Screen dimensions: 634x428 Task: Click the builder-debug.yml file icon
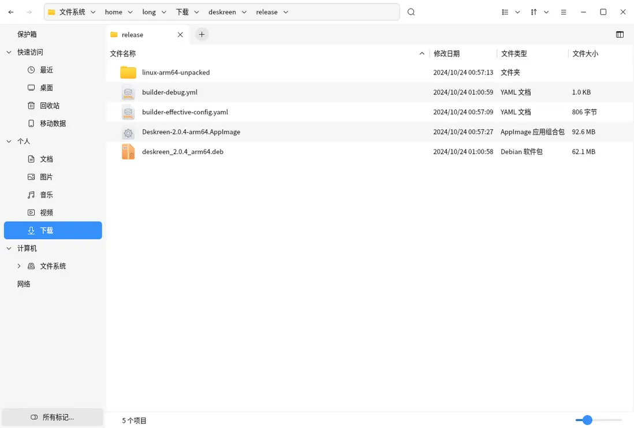point(128,92)
